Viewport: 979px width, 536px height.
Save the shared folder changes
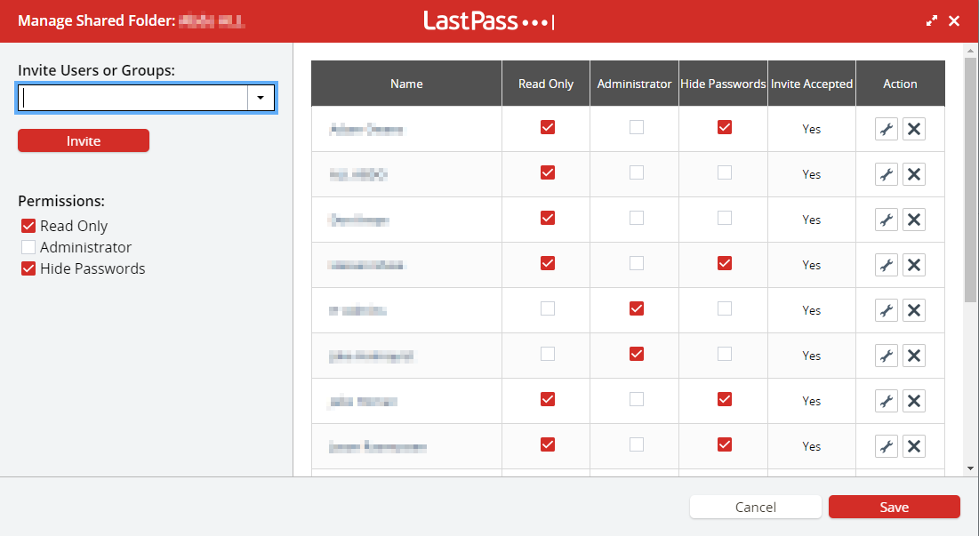coord(895,507)
